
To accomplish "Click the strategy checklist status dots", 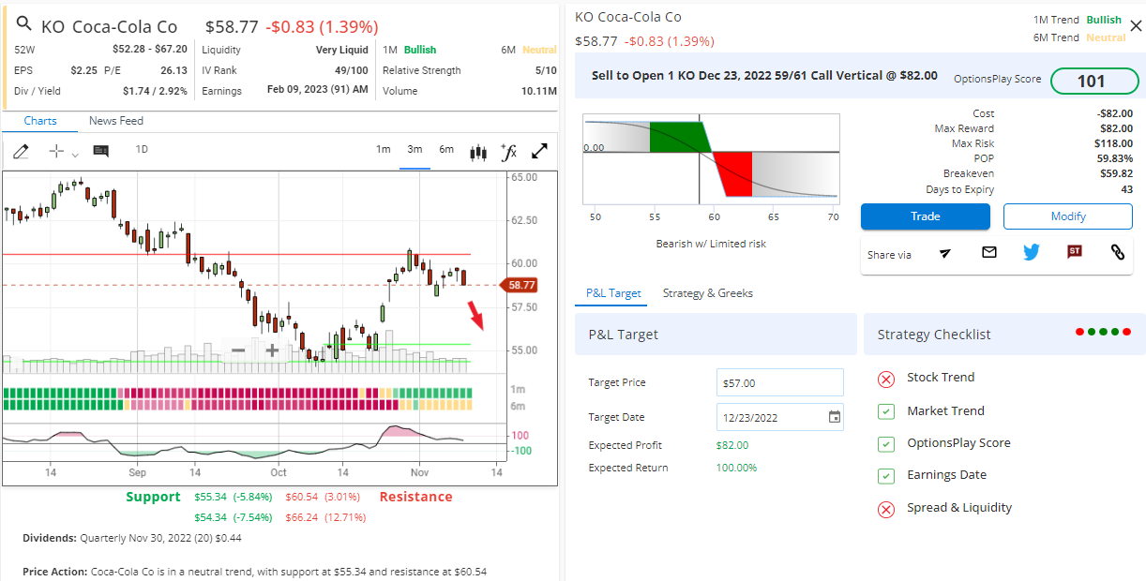I will [1103, 332].
